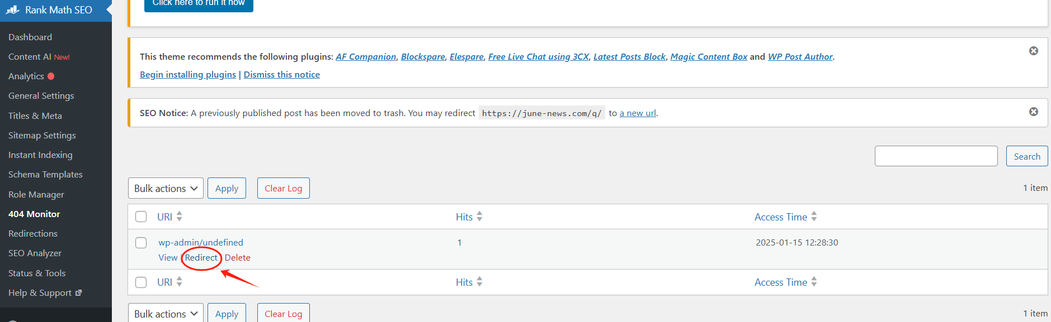The image size is (1051, 322).
Task: Open Help & Support external link icon
Action: [79, 292]
